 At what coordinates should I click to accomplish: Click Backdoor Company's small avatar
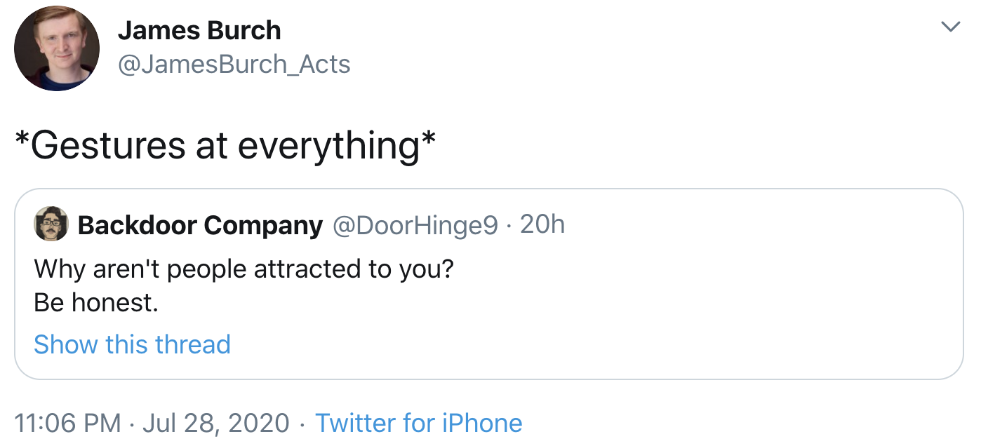(51, 224)
